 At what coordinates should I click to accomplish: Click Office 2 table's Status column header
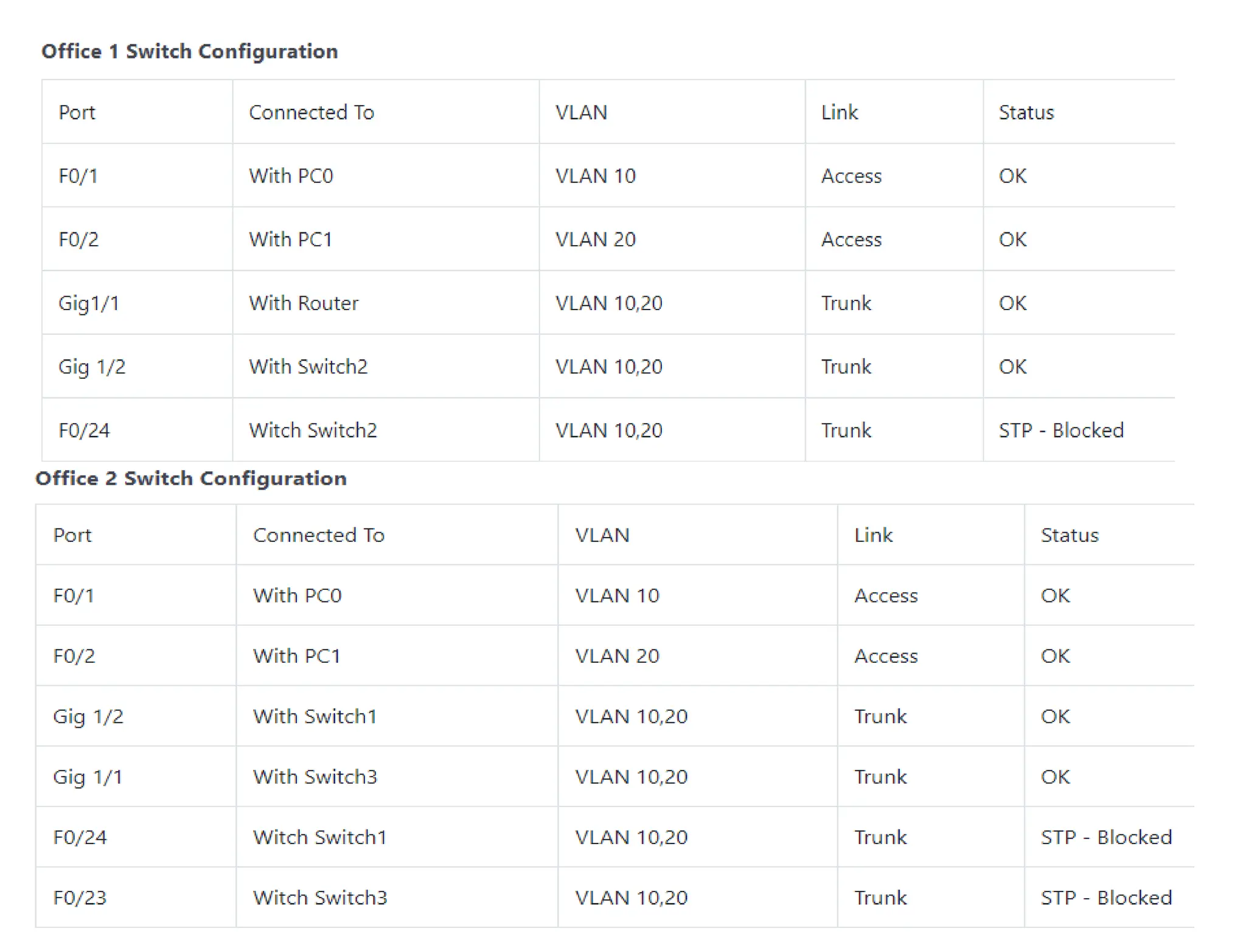click(1070, 535)
